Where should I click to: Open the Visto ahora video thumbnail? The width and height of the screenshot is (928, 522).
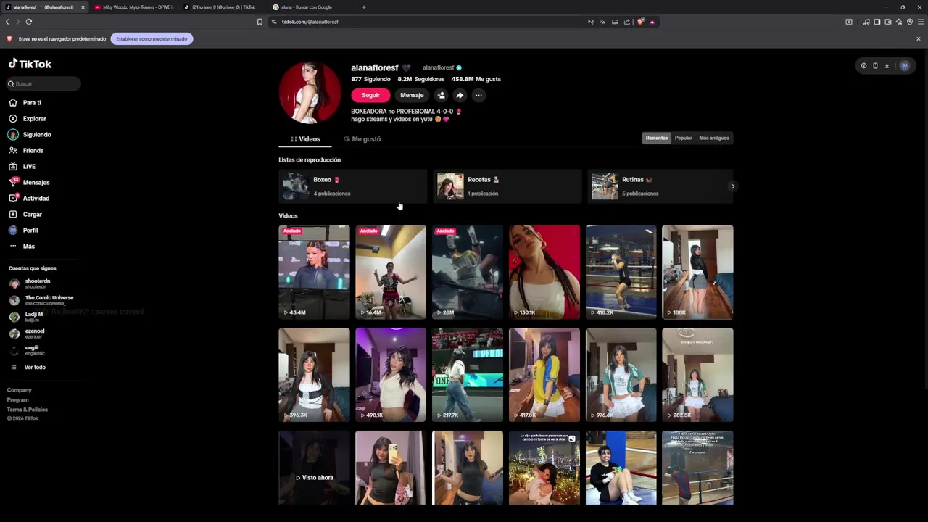[x=314, y=468]
